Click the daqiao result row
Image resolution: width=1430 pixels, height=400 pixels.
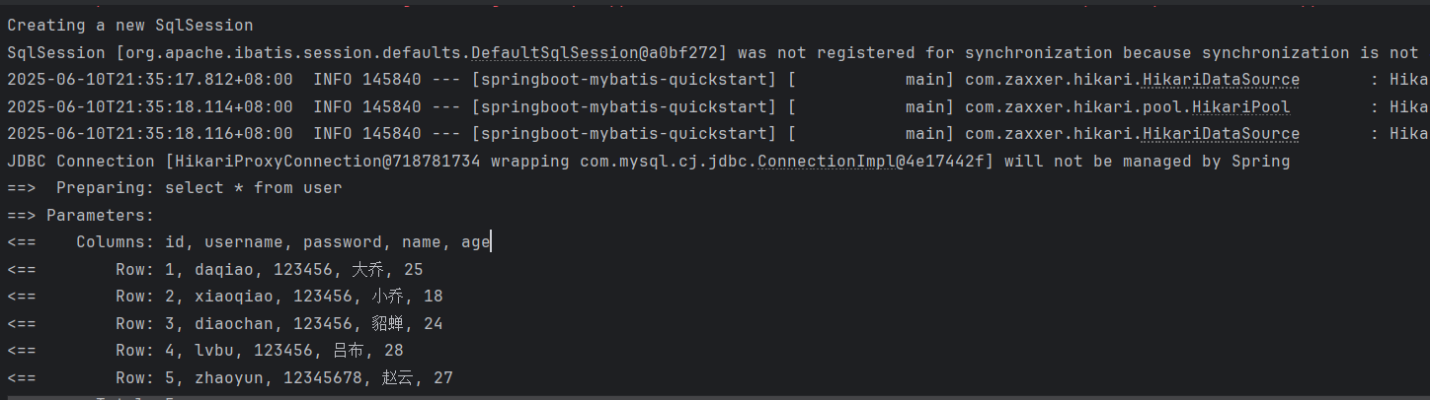coord(215,269)
